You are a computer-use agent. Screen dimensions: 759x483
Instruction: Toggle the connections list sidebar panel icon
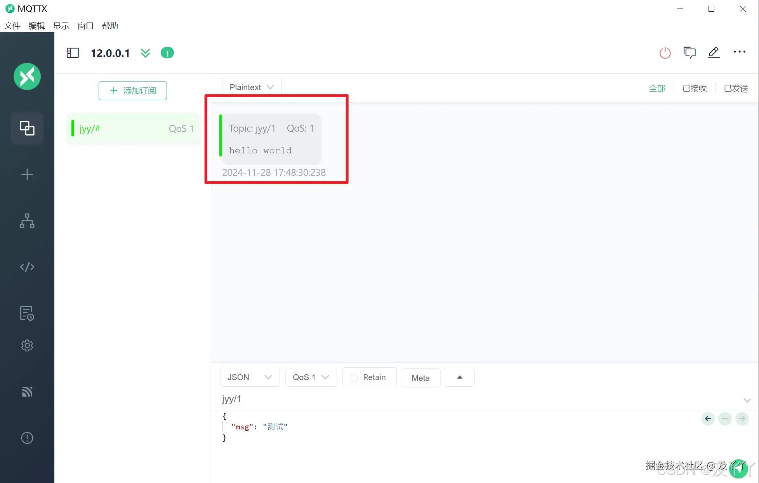[73, 53]
